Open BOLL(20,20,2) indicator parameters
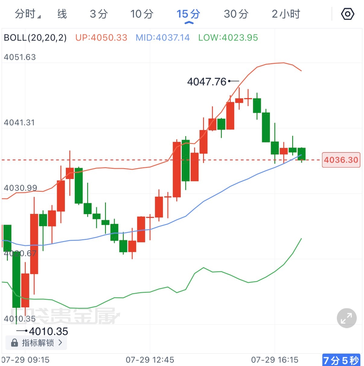 click(35, 38)
